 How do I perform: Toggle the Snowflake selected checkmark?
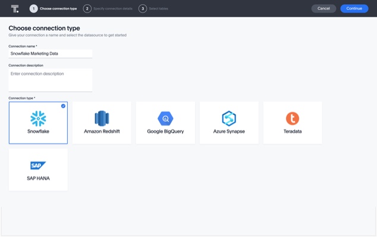click(63, 106)
